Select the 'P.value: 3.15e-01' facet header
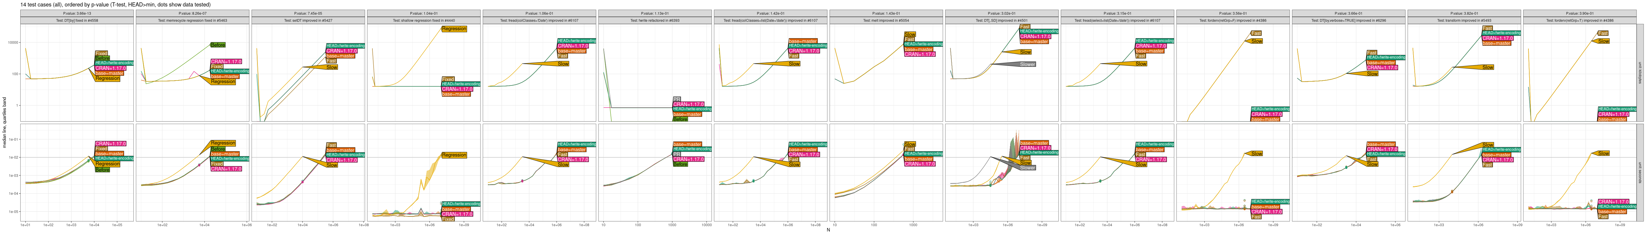 point(1118,14)
